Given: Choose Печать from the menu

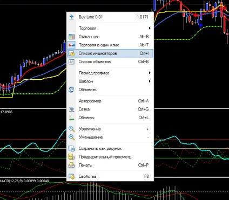Looking at the screenshot, I should tap(110, 165).
